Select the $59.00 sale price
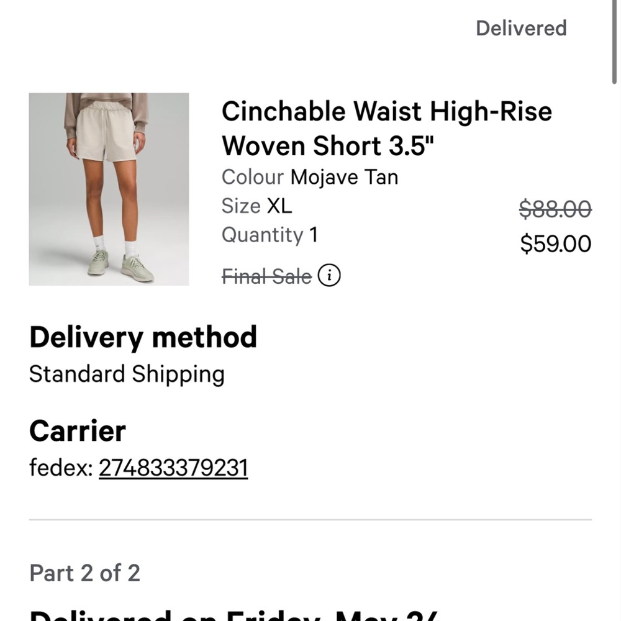This screenshot has height=621, width=621. coord(555,244)
